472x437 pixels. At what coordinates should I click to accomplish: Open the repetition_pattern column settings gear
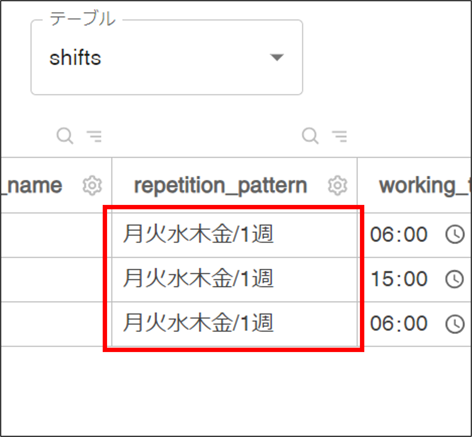(337, 186)
